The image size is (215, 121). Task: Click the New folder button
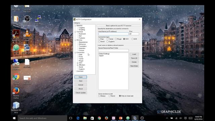tap(134, 66)
